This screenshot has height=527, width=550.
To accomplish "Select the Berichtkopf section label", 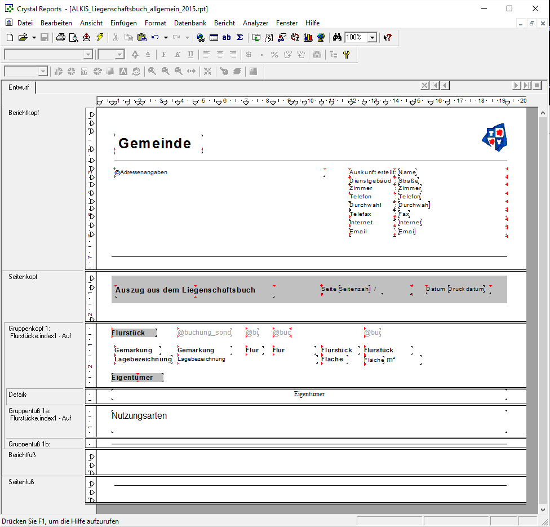I will pyautogui.click(x=24, y=113).
